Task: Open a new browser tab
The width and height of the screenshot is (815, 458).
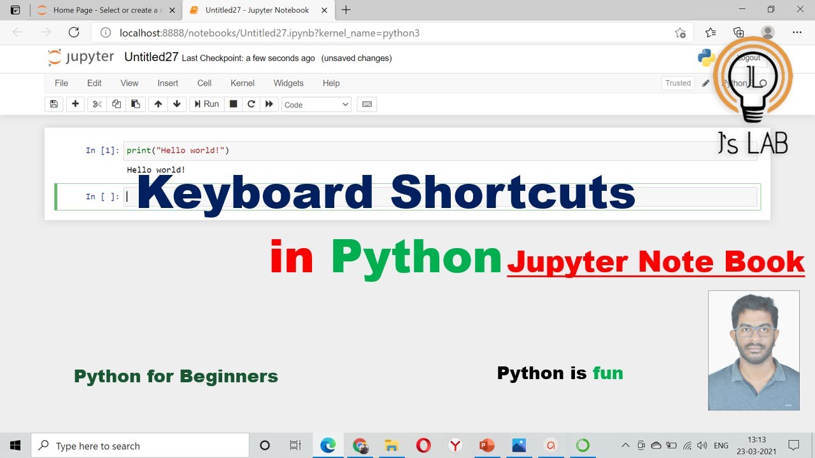Action: tap(346, 10)
